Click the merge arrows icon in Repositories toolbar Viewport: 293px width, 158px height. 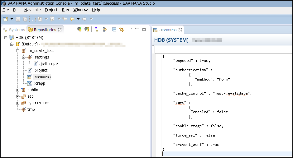point(104,29)
